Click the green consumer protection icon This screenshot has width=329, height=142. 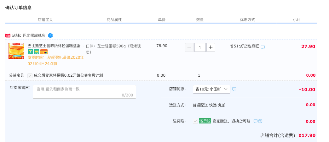tap(37, 52)
